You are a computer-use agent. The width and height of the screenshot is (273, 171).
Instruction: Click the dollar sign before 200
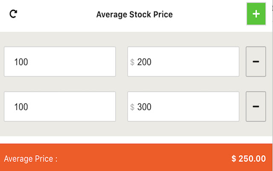[x=132, y=62]
